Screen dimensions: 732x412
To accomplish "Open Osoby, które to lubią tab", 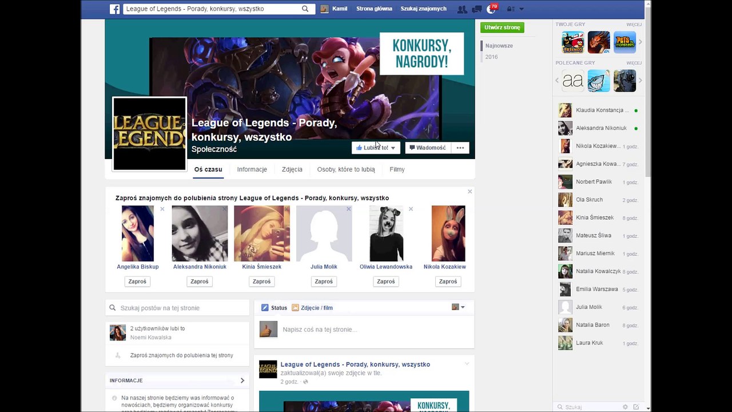I will 346,169.
